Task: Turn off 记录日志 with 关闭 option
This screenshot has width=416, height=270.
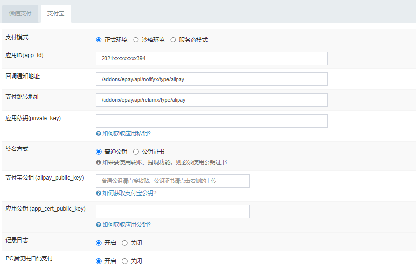Action: [125, 243]
